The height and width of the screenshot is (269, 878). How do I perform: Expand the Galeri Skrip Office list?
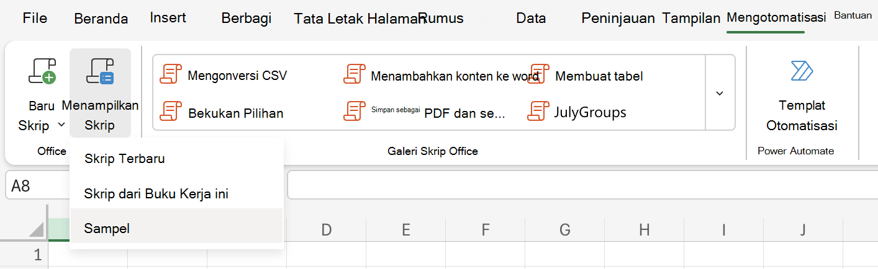(720, 93)
